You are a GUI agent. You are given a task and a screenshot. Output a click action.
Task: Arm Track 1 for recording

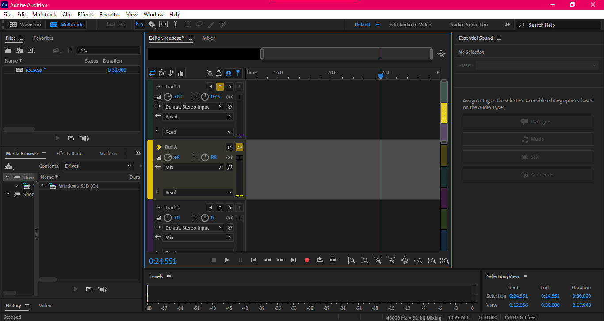coord(229,87)
